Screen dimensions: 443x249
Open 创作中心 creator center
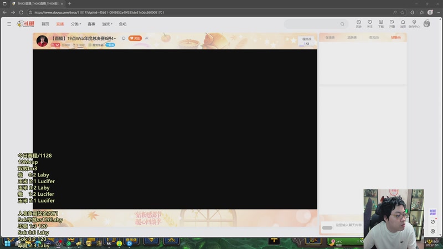414,24
